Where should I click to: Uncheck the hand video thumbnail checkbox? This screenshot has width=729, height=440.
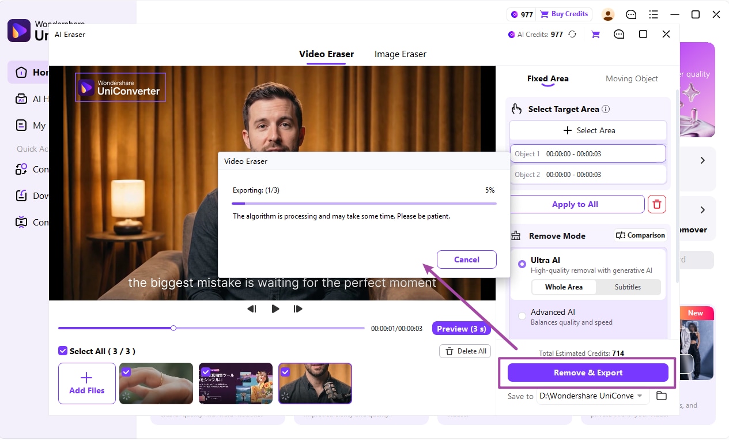click(126, 372)
